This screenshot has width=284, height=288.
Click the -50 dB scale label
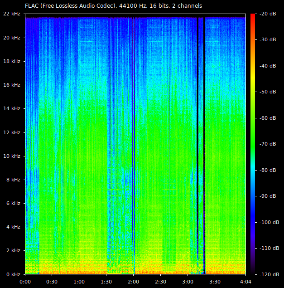point(268,92)
